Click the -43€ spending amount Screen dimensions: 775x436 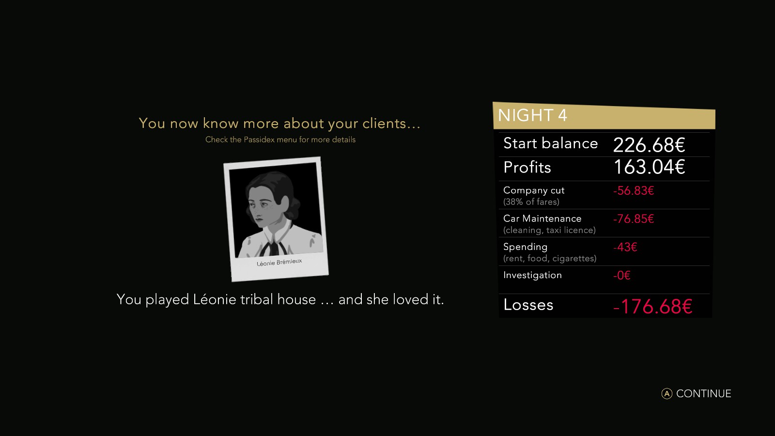pyautogui.click(x=625, y=248)
